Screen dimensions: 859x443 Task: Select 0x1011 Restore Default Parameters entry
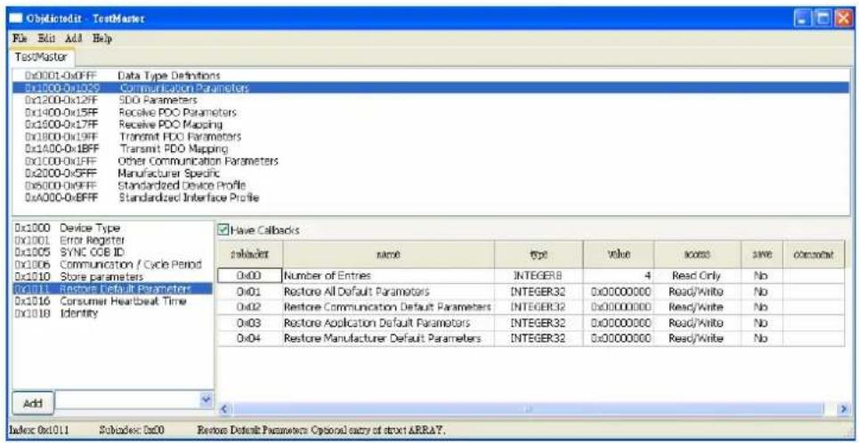(x=112, y=288)
